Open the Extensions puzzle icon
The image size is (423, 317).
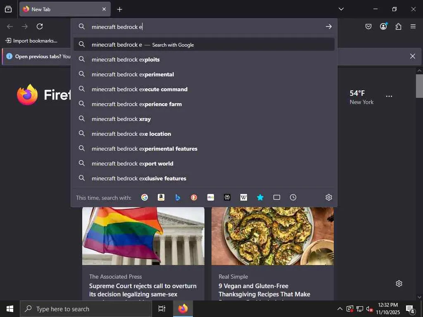(398, 26)
